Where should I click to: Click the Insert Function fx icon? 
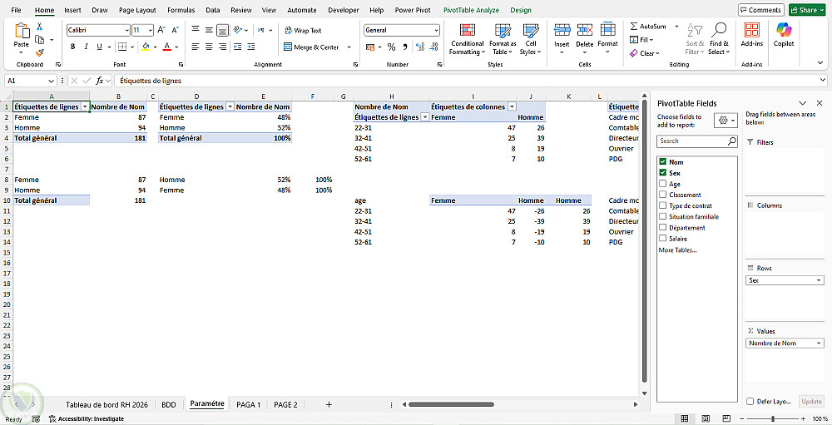pyautogui.click(x=99, y=81)
